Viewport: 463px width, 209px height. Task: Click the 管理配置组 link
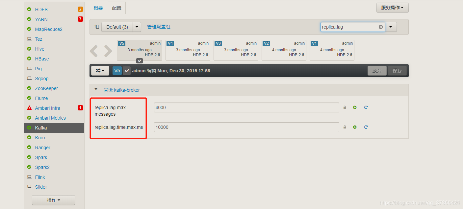coord(159,27)
